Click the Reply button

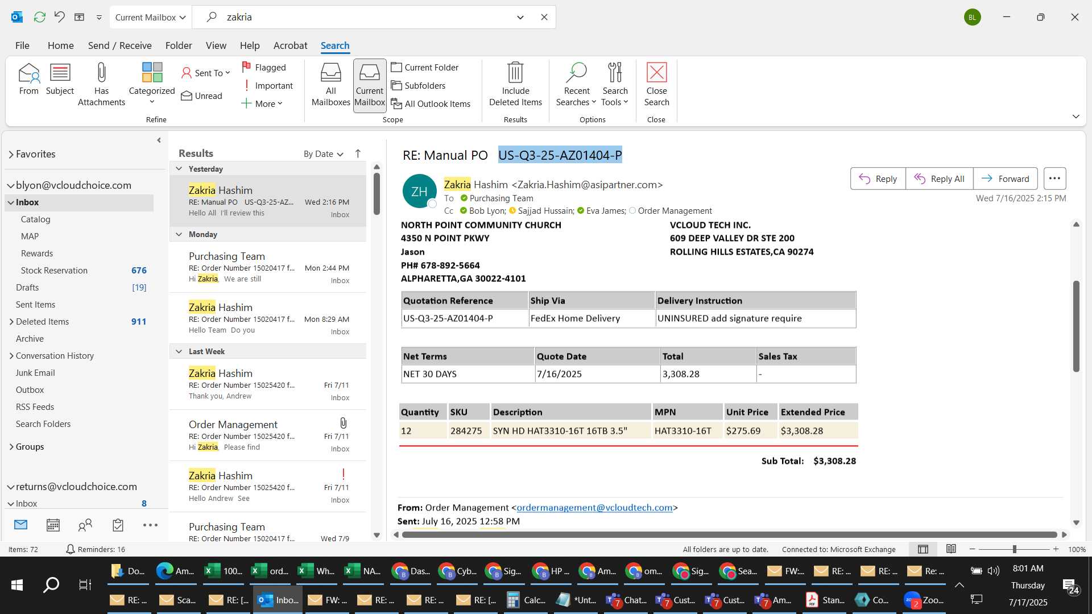click(878, 179)
